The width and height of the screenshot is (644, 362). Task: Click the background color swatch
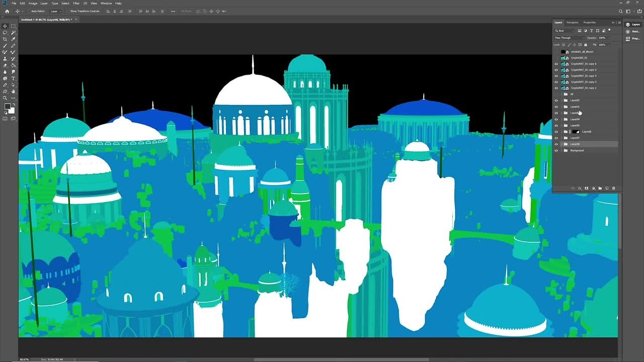tap(12, 110)
